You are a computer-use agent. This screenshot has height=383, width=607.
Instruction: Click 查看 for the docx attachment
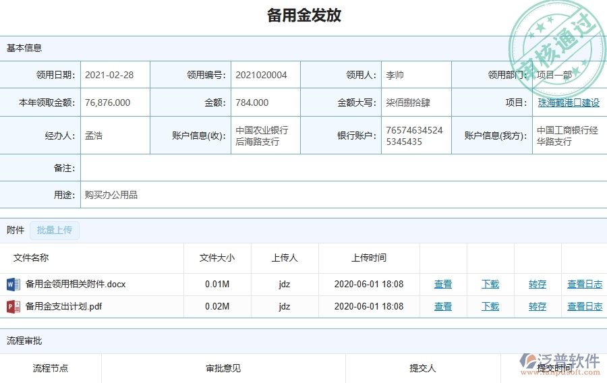click(443, 285)
